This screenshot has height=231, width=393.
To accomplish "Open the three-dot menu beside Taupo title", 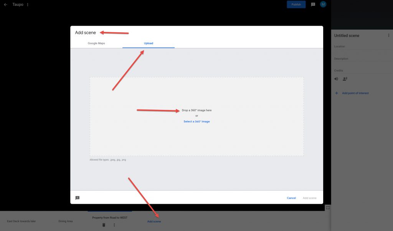I will pyautogui.click(x=28, y=5).
